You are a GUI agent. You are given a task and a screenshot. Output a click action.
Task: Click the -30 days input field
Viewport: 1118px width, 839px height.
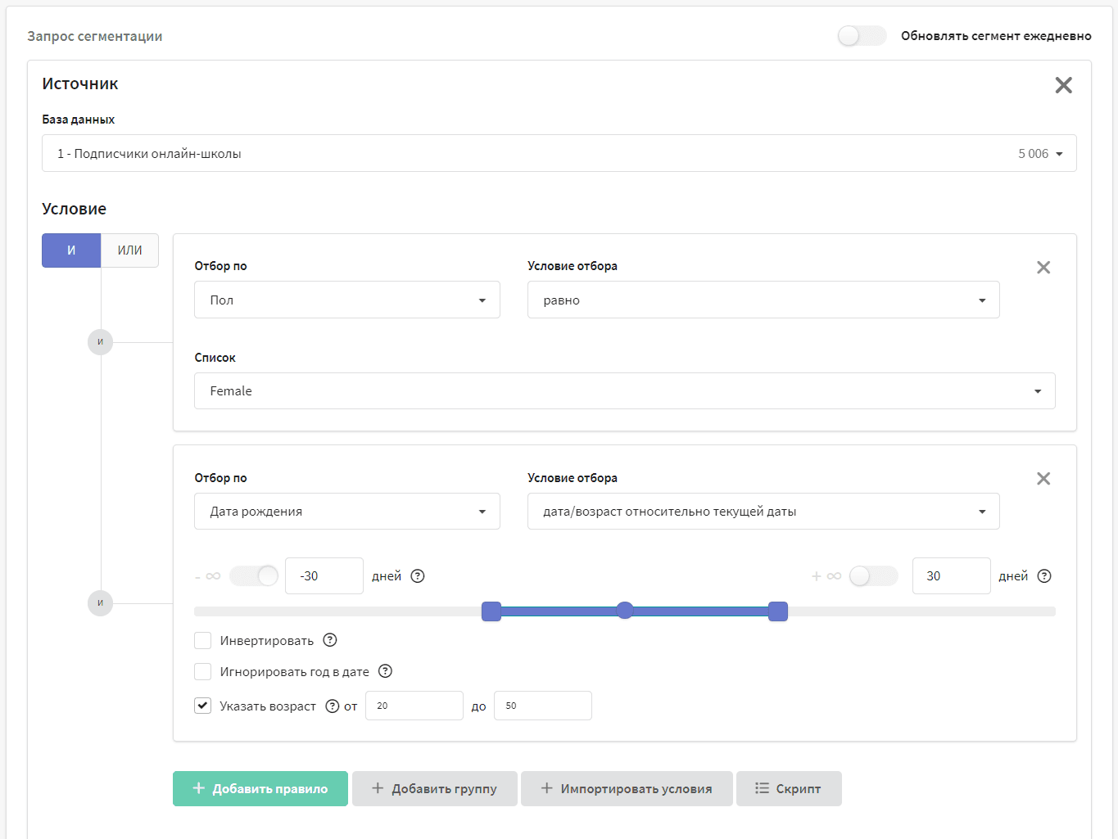point(324,576)
